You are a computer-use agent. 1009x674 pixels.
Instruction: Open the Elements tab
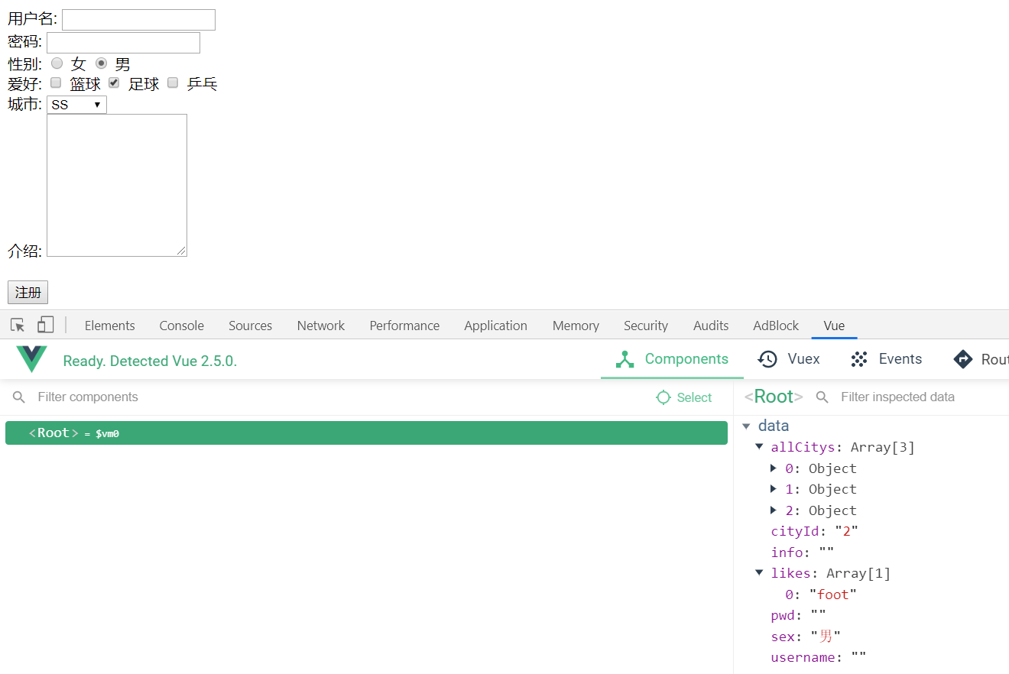[110, 326]
